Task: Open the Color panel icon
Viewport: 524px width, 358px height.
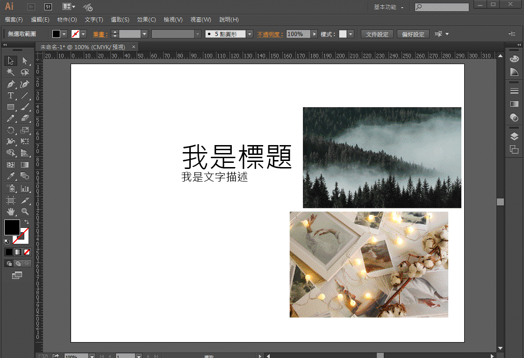Action: [x=514, y=59]
